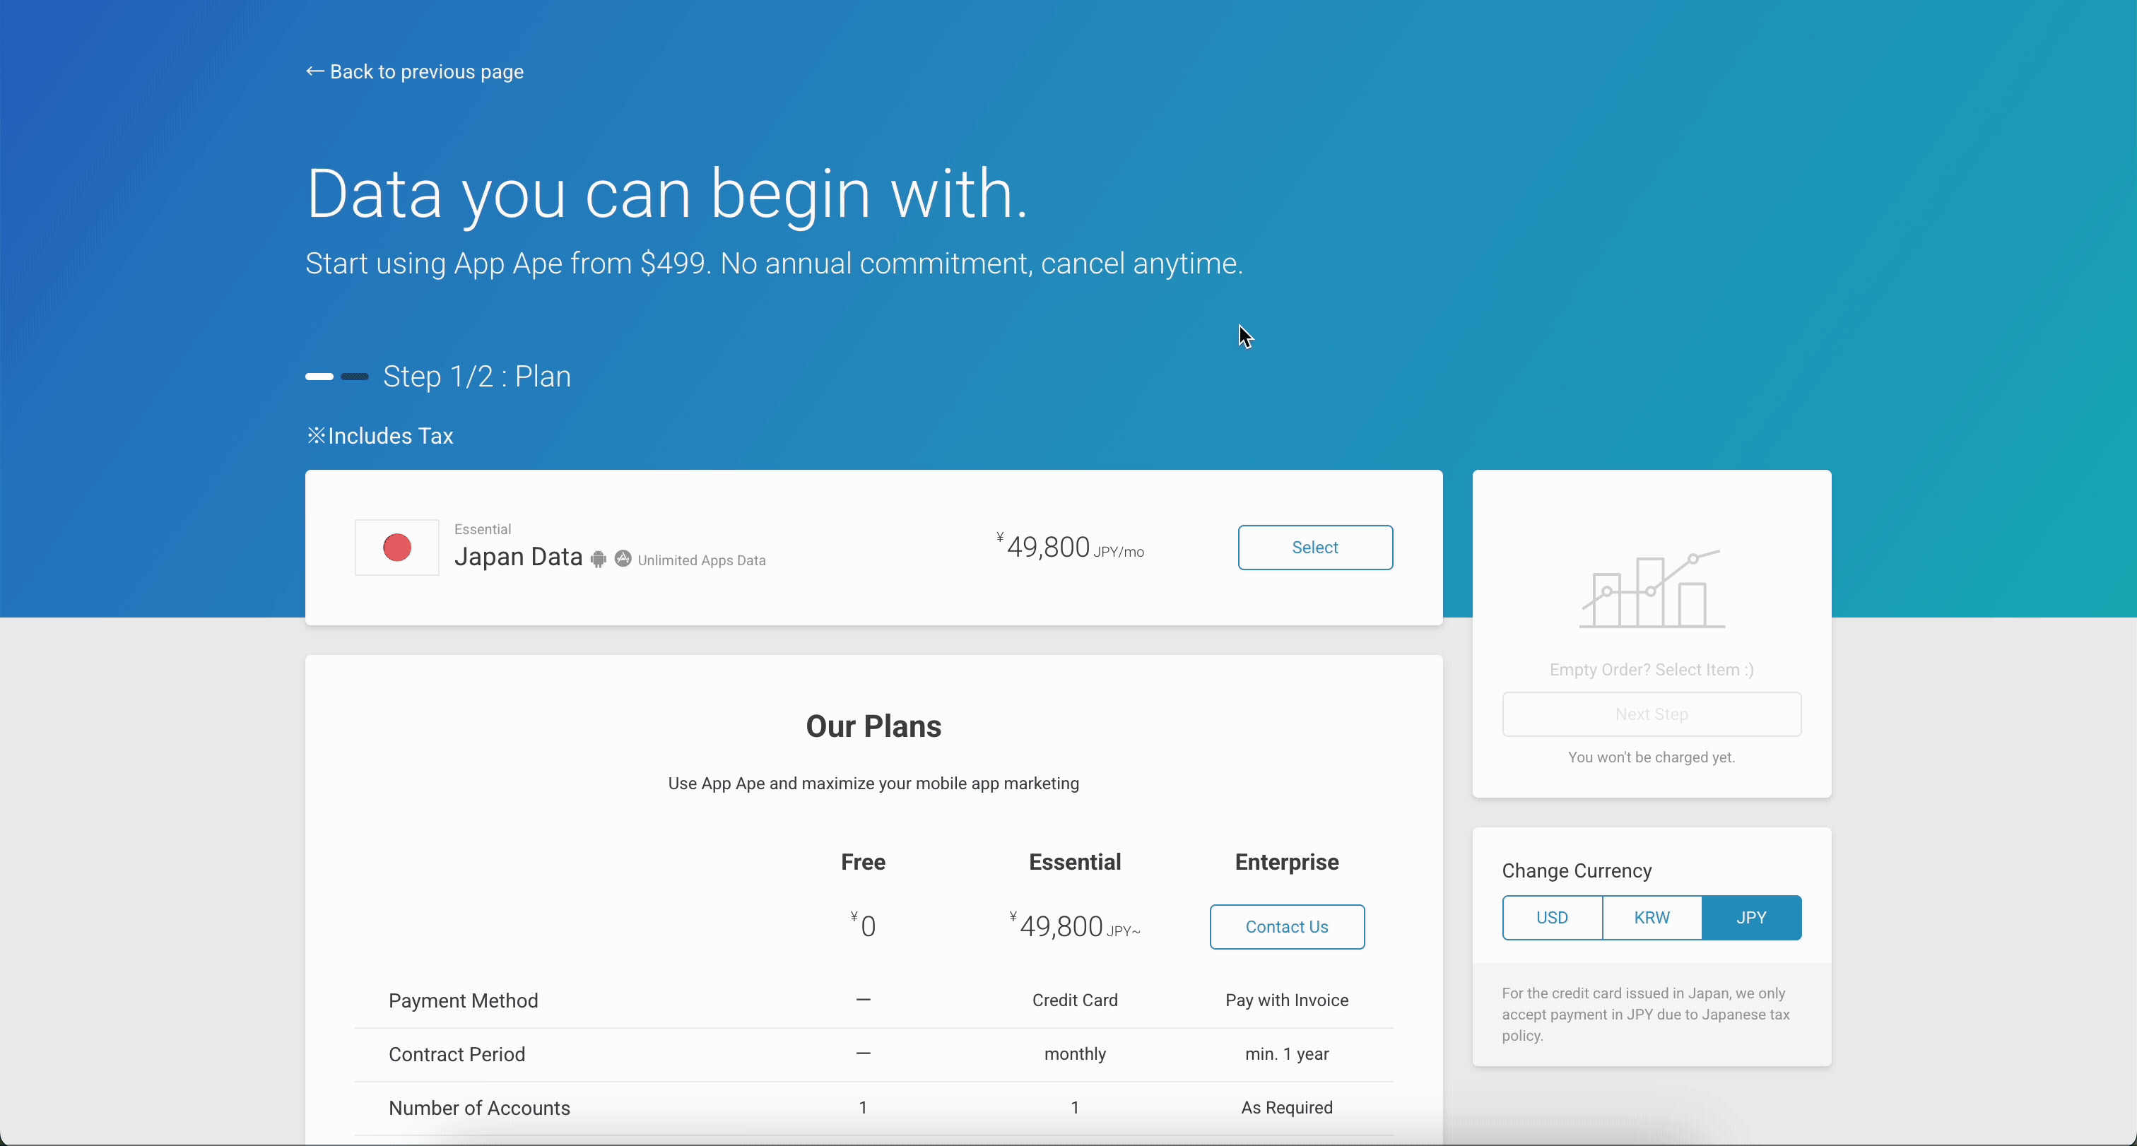Click the Payment Method row label
This screenshot has width=2137, height=1146.
point(463,1000)
